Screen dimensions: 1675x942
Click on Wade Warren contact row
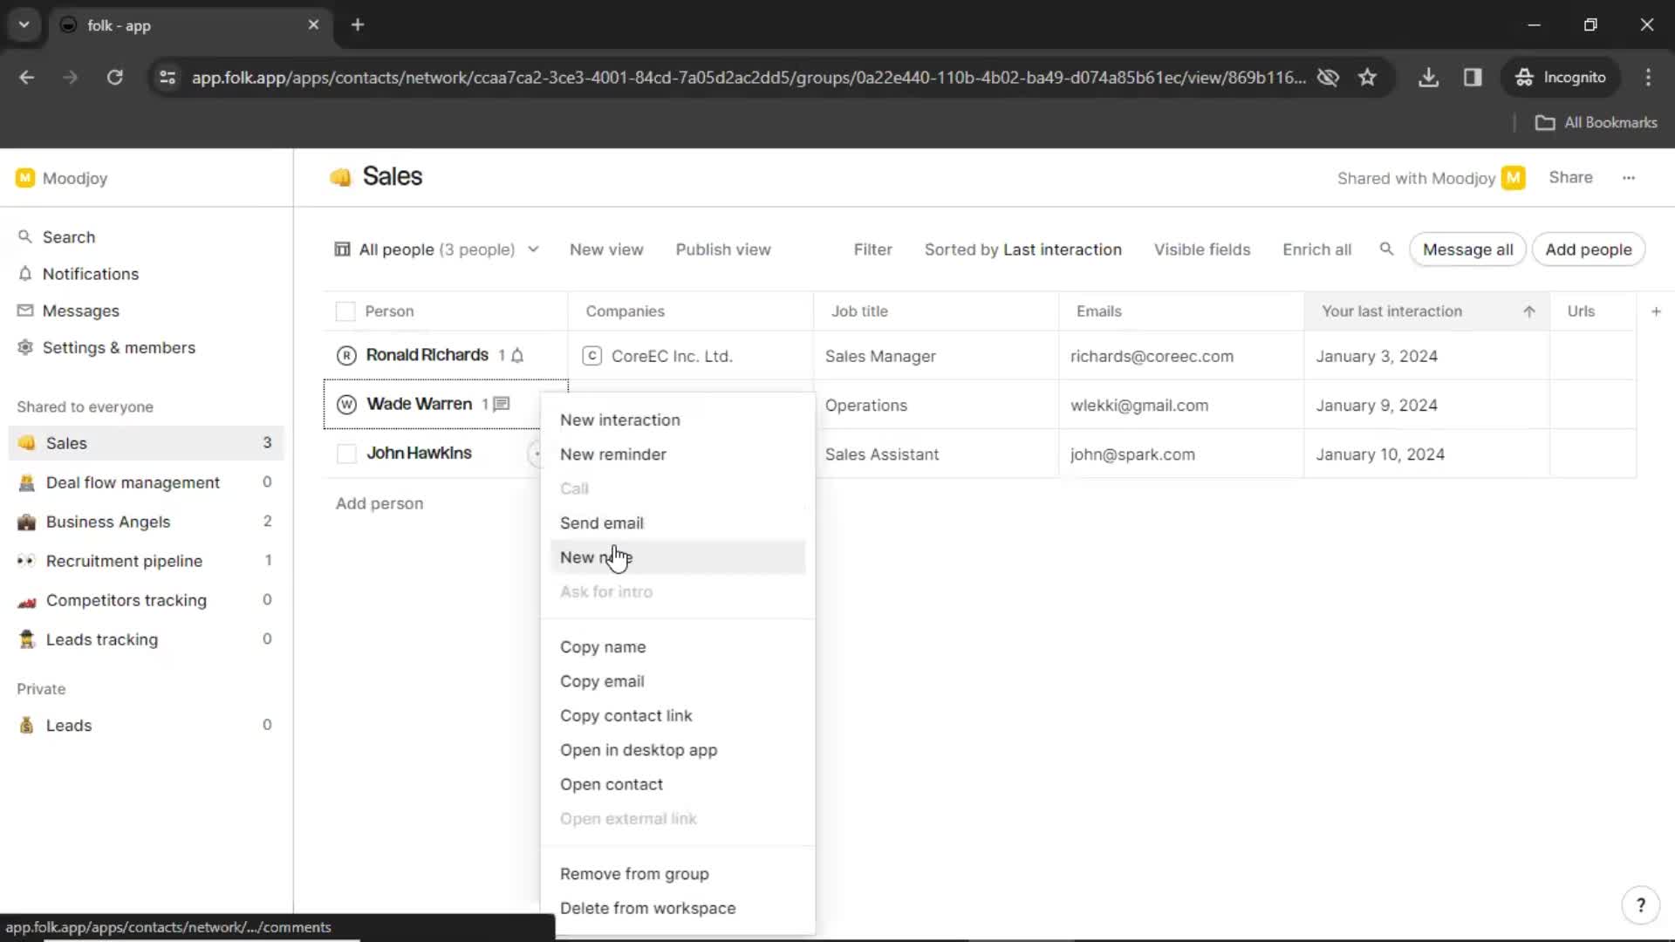(x=418, y=404)
